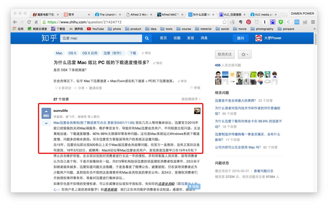Select the 迅雷（软件） topic tag
328x205 pixels.
(x=113, y=53)
